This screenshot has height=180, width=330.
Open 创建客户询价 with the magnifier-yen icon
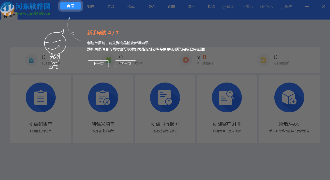click(x=227, y=97)
